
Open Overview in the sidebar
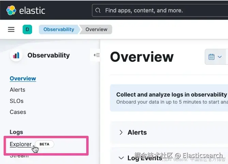(x=23, y=79)
